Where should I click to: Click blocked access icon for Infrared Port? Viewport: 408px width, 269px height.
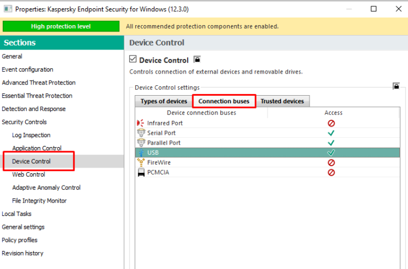331,123
